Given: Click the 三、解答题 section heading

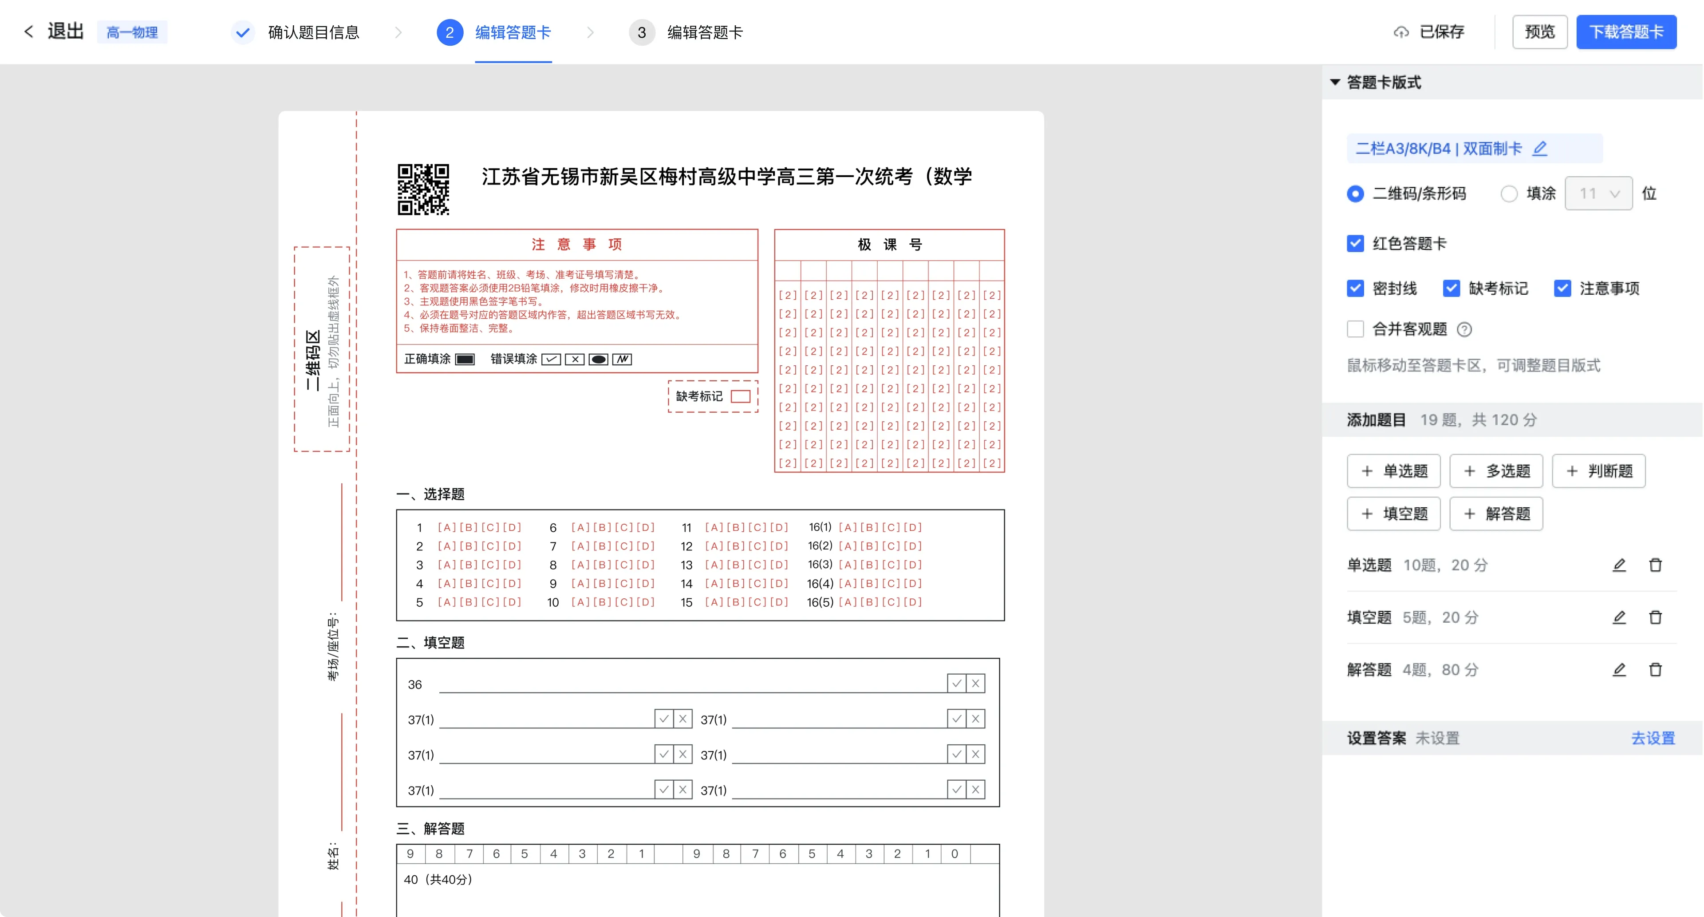Looking at the screenshot, I should coord(430,828).
